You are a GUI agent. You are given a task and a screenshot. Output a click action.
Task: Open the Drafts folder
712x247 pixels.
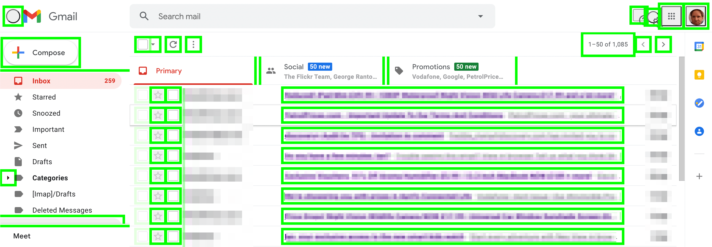(61, 162)
